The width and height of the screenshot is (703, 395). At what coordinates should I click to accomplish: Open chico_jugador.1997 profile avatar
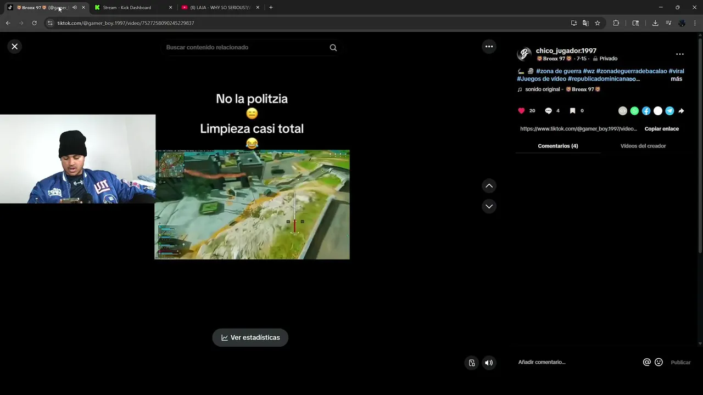524,54
